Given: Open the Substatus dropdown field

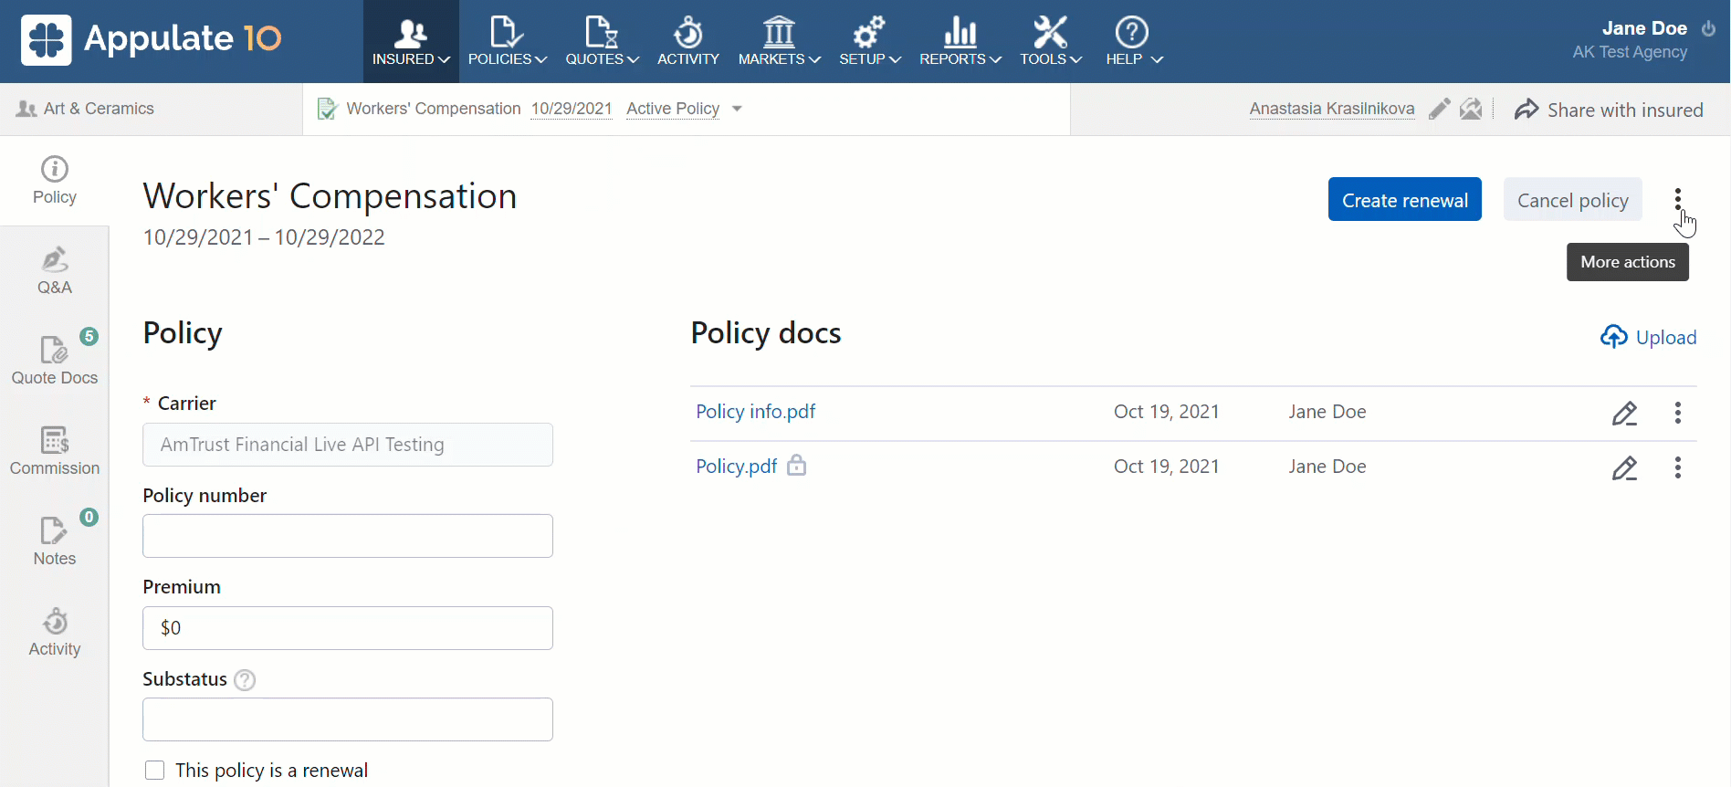Looking at the screenshot, I should [x=348, y=719].
